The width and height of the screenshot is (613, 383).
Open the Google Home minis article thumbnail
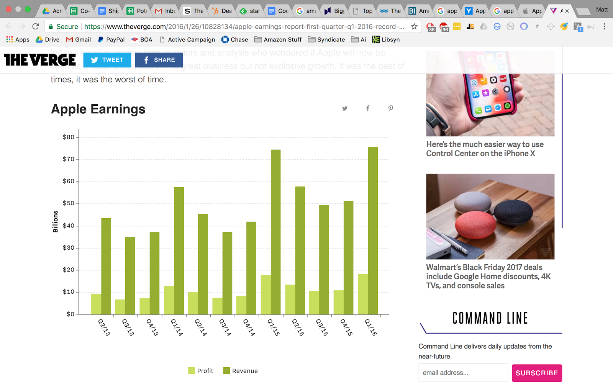point(490,216)
